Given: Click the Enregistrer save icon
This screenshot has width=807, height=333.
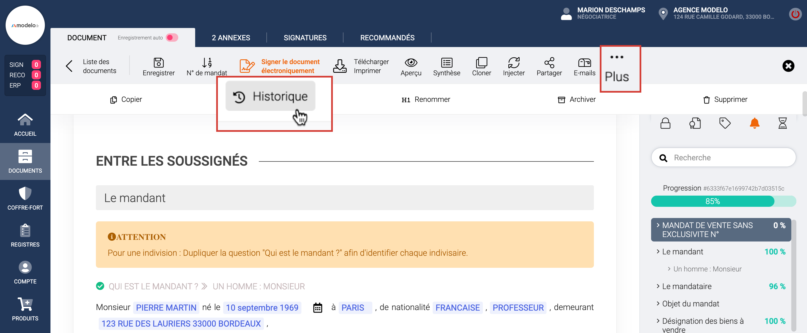Looking at the screenshot, I should pos(158,63).
